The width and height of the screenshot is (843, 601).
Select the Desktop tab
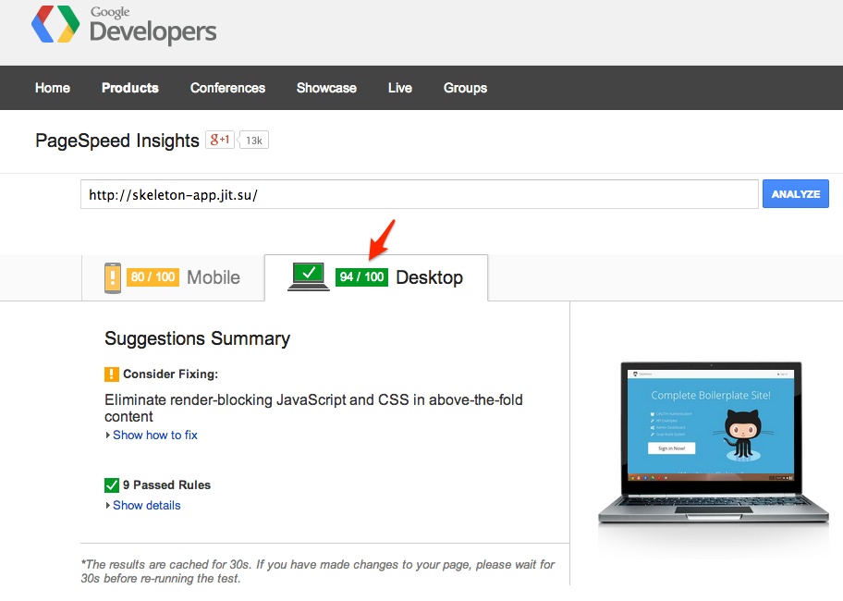pyautogui.click(x=376, y=277)
